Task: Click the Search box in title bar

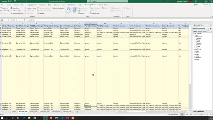Action: (x=107, y=1)
